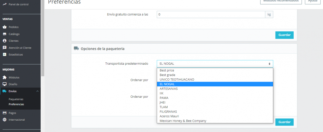Click the Pagos credit card icon

point(5,113)
